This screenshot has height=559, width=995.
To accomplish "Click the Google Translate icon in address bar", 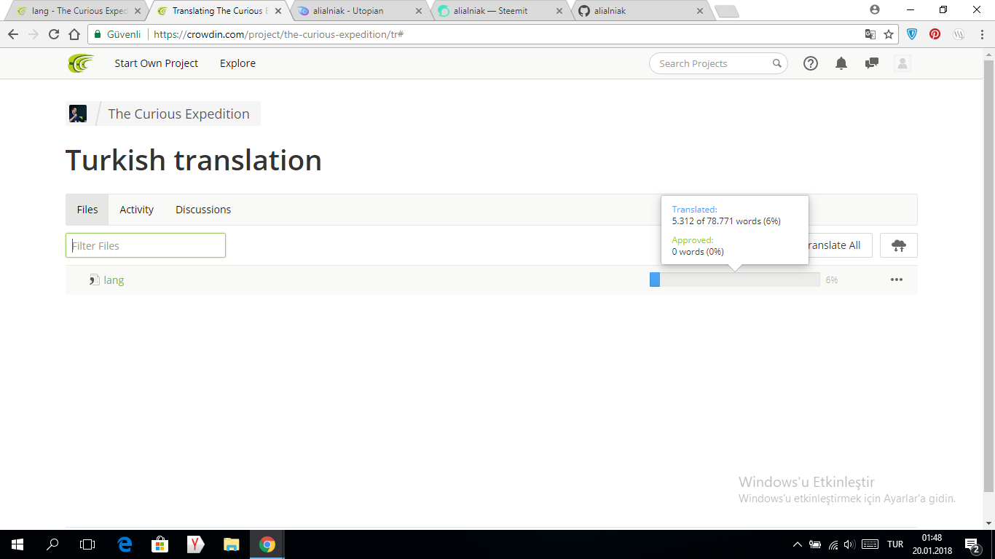I will pos(870,34).
